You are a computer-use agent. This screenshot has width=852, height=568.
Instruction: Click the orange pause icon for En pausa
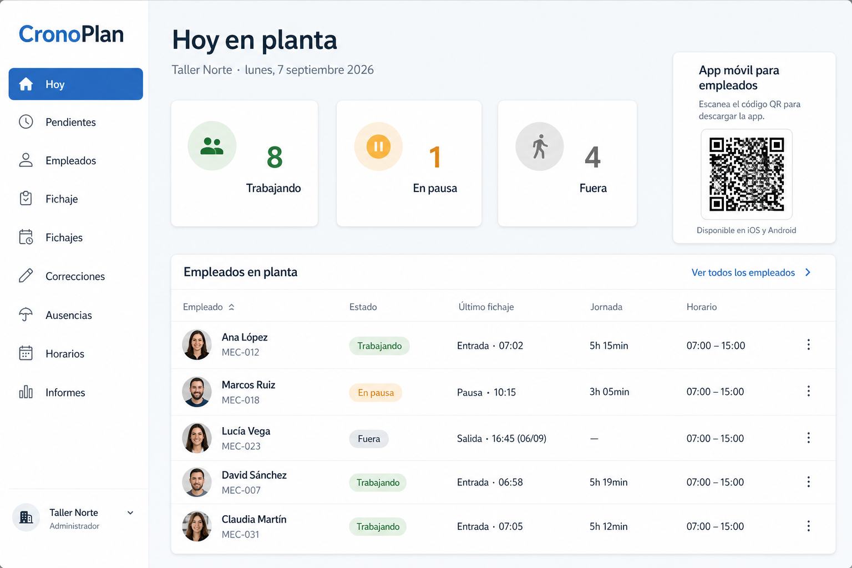point(378,146)
